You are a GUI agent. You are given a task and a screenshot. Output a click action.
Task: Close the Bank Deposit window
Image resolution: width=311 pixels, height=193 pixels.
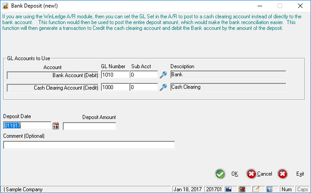point(300,6)
